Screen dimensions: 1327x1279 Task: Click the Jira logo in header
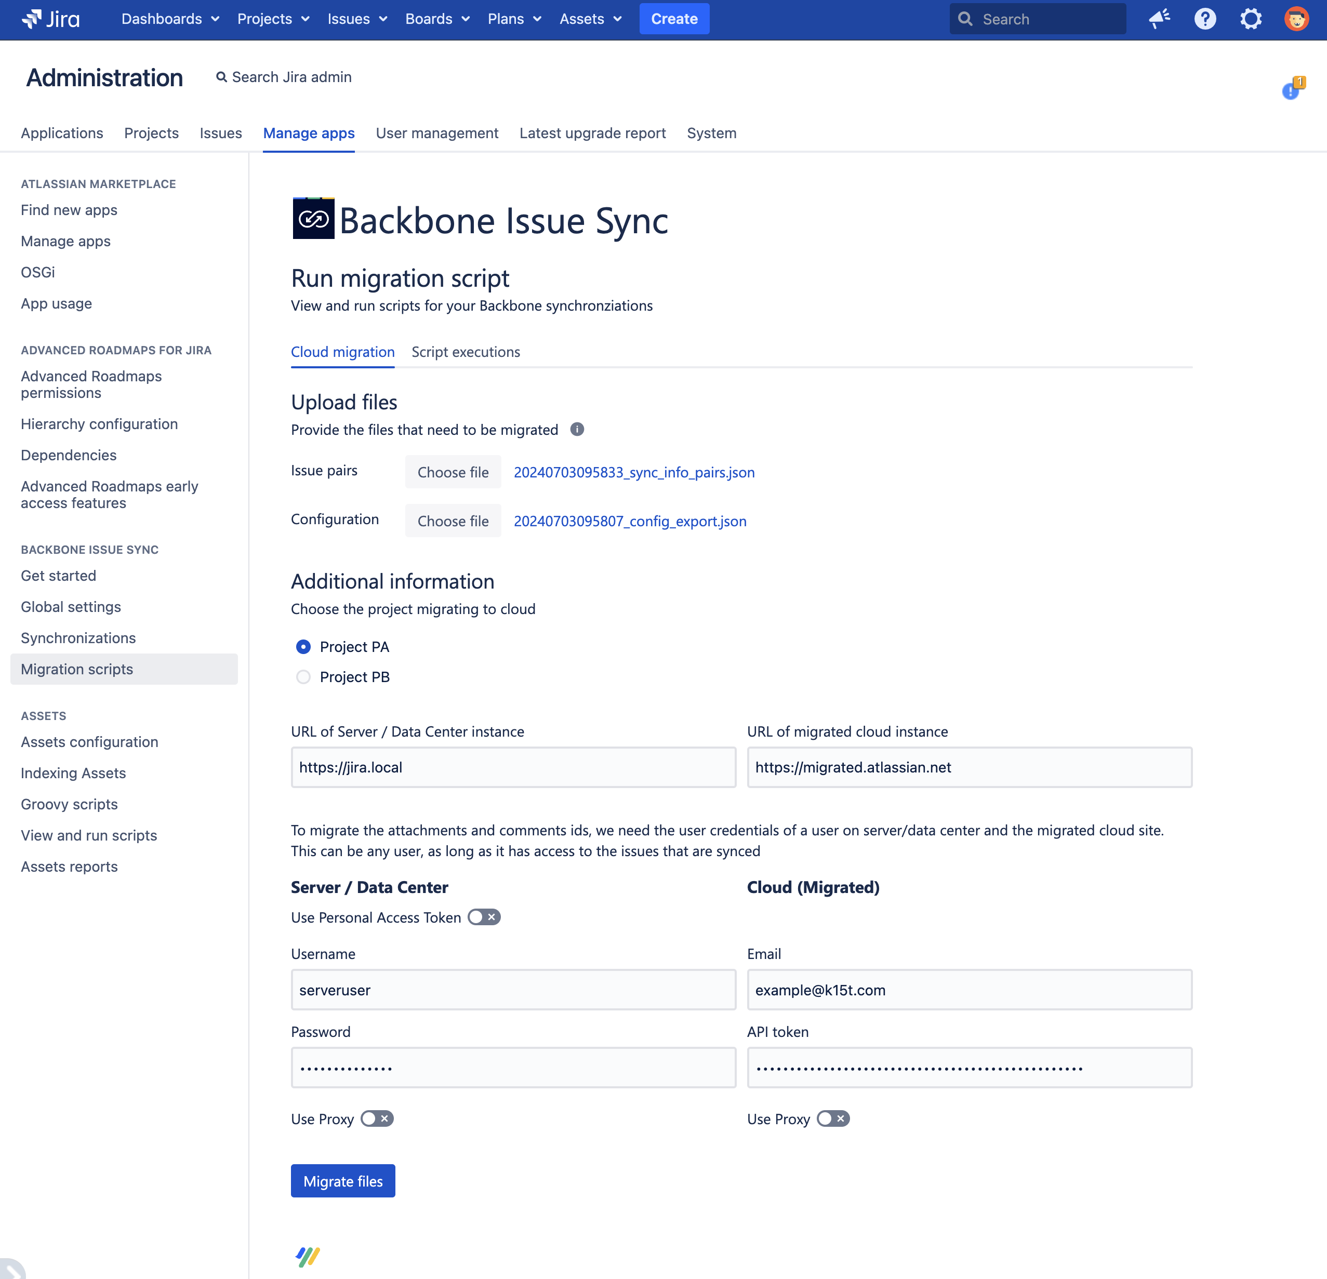[51, 19]
